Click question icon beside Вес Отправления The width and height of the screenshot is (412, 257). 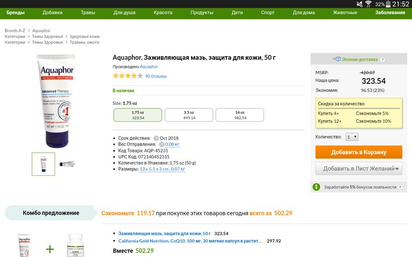tap(161, 144)
